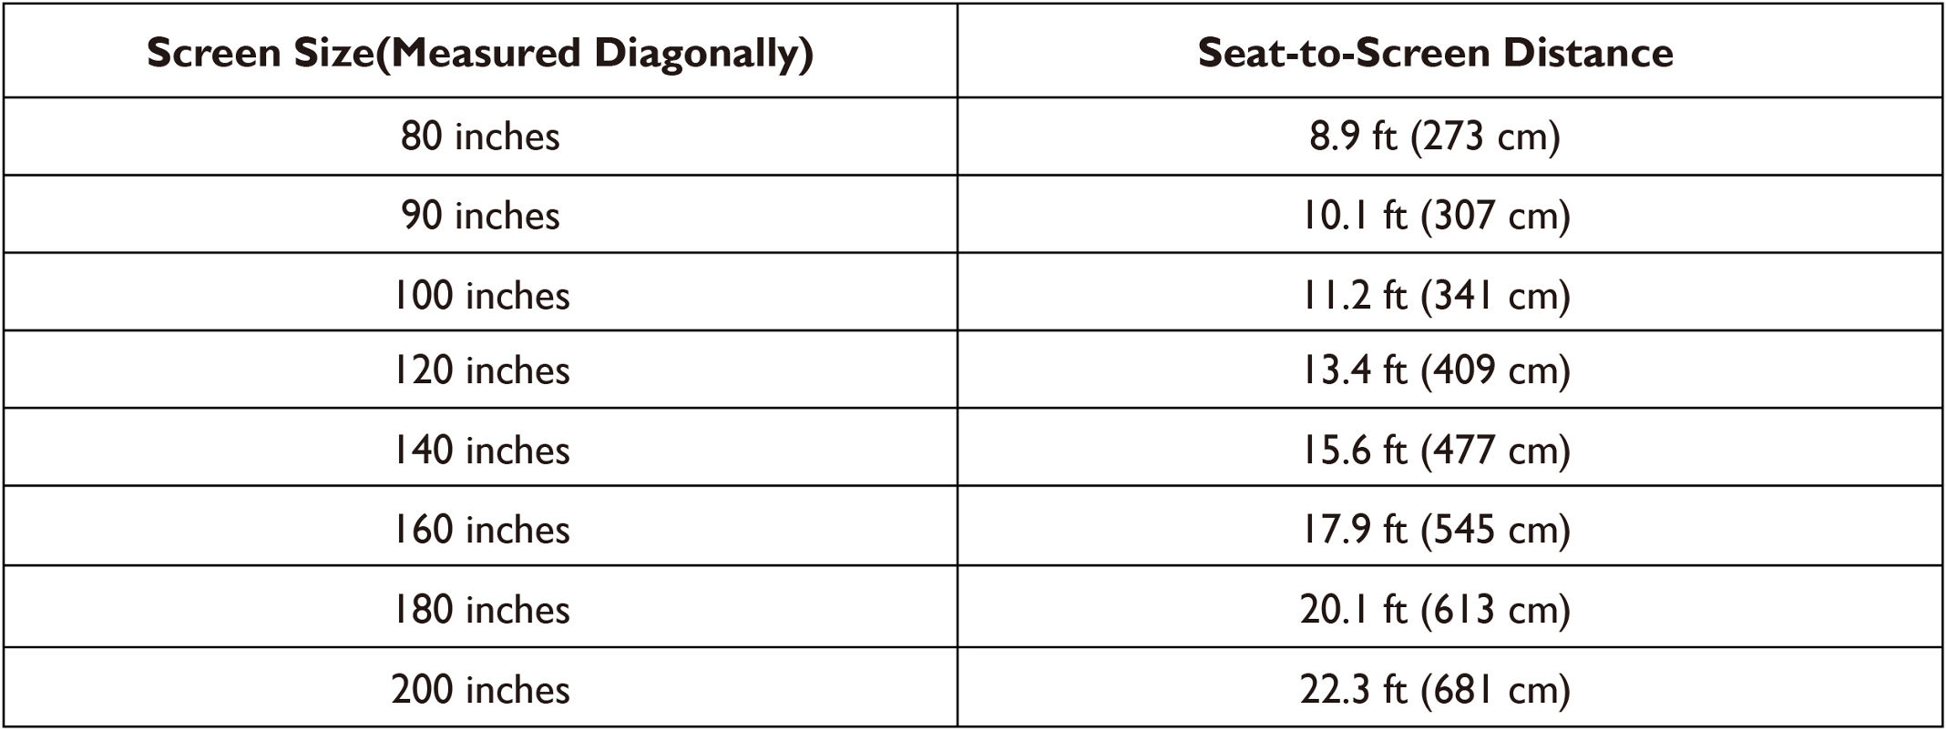Click the Seat-to-Screen Distance column header

[x=1449, y=51]
